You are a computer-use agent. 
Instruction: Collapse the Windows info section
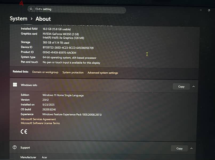(193, 87)
